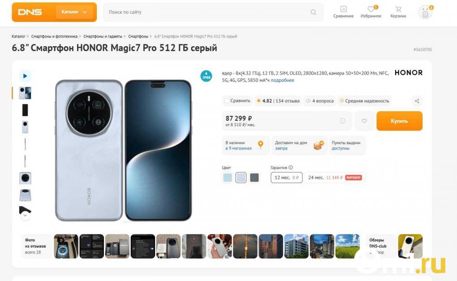The image size is (457, 281).
Task: Click the price info icon
Action: tap(342, 120)
